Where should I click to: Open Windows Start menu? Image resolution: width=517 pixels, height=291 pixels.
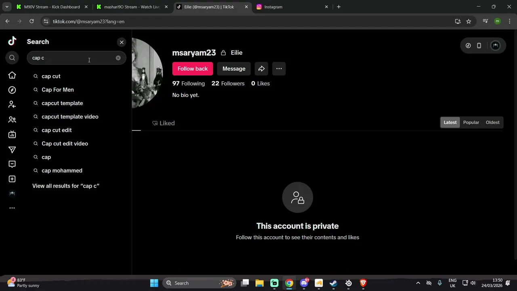(x=154, y=283)
